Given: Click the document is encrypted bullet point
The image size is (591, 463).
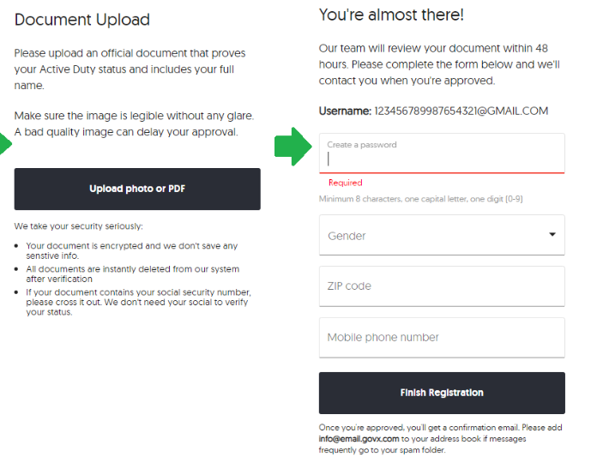Looking at the screenshot, I should click(x=131, y=250).
